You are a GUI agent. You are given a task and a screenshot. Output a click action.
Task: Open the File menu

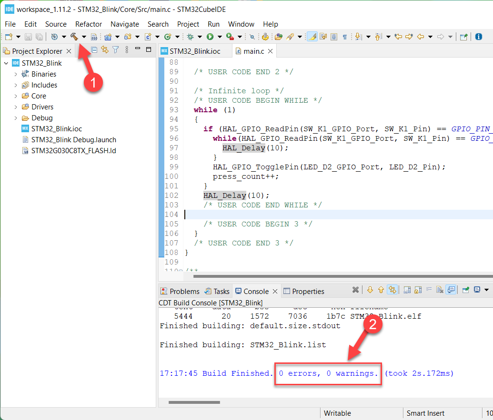tap(10, 24)
